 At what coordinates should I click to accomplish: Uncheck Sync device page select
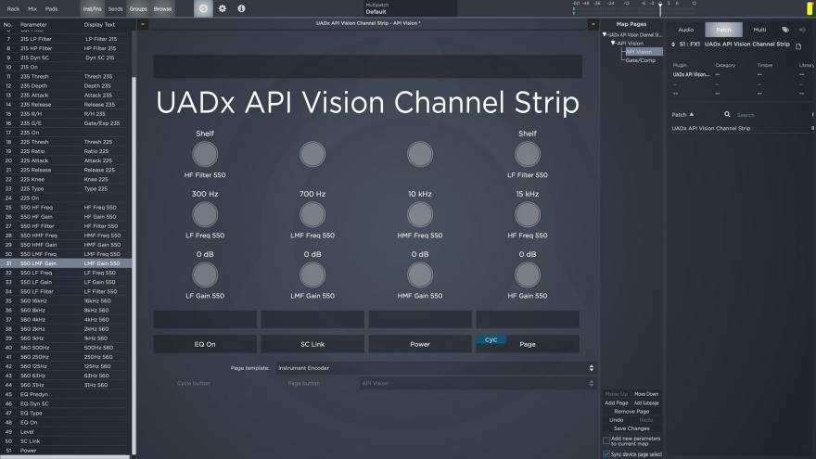(x=606, y=454)
